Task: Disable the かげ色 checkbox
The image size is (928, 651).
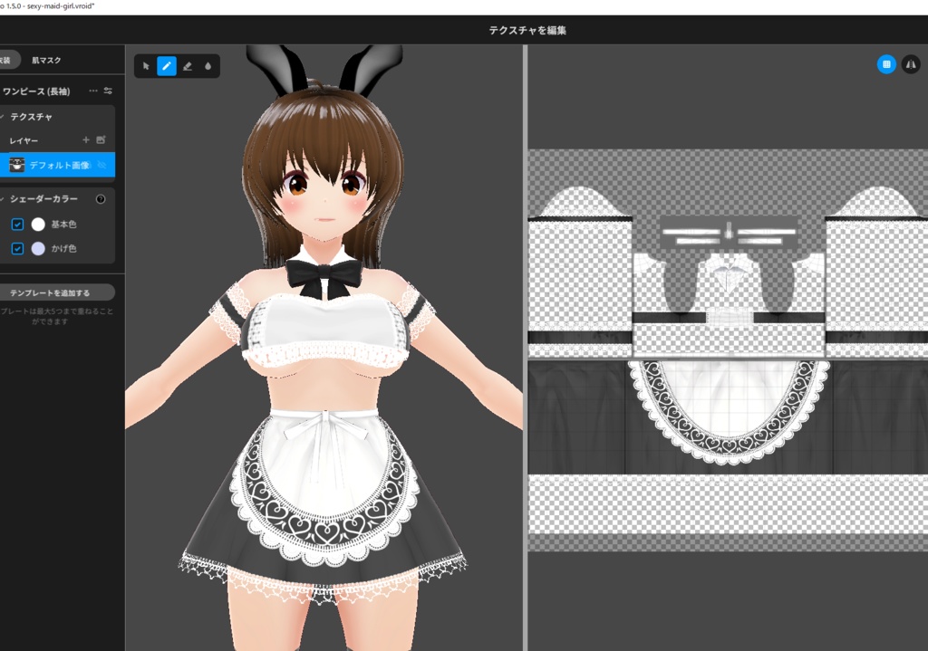Action: click(16, 247)
